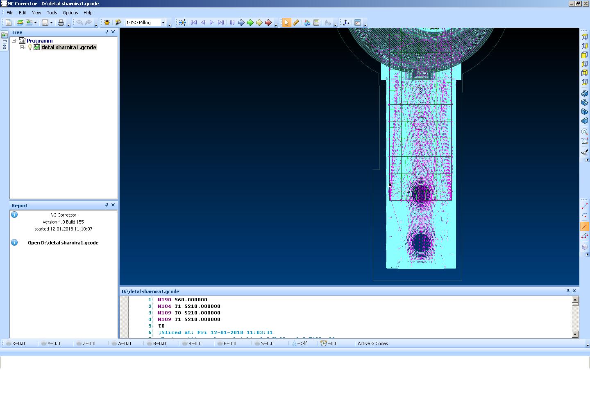This screenshot has height=393, width=590.
Task: Expand the detal sharnira1.gcode tree node
Action: (22, 47)
